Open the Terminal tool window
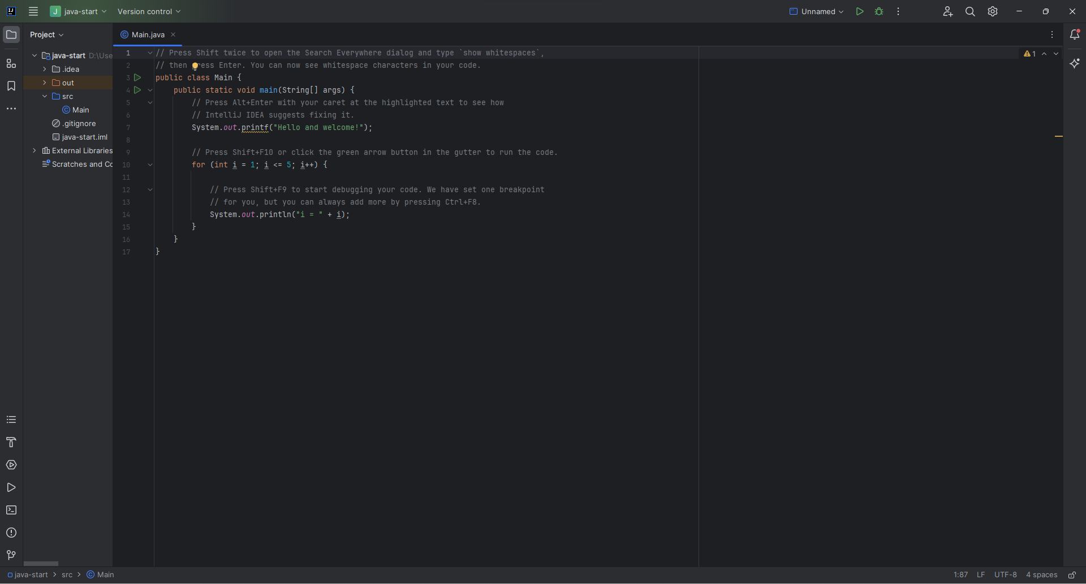This screenshot has width=1086, height=584. pyautogui.click(x=11, y=510)
